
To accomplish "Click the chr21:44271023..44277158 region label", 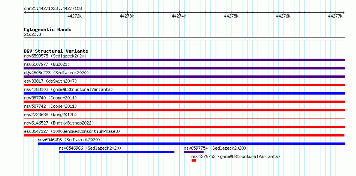I will 53,9.
